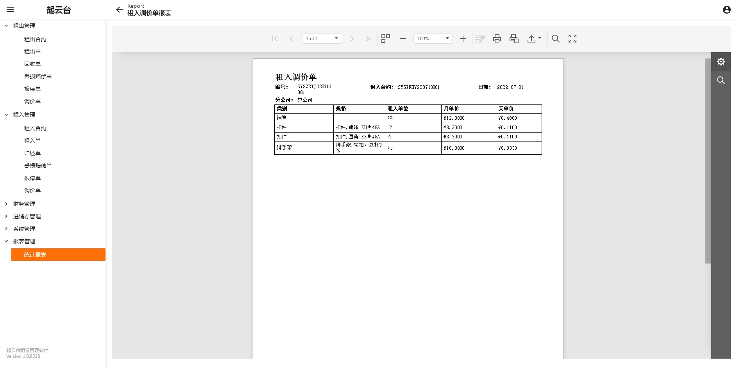Open 报停单 under 租入管理
This screenshot has width=737, height=368.
[32, 178]
